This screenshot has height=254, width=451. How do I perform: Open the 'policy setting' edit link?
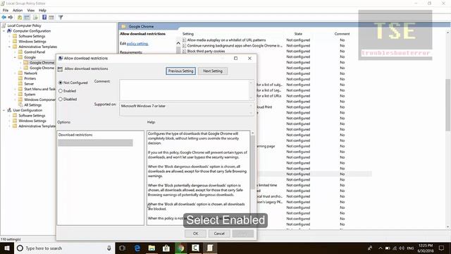click(x=137, y=44)
